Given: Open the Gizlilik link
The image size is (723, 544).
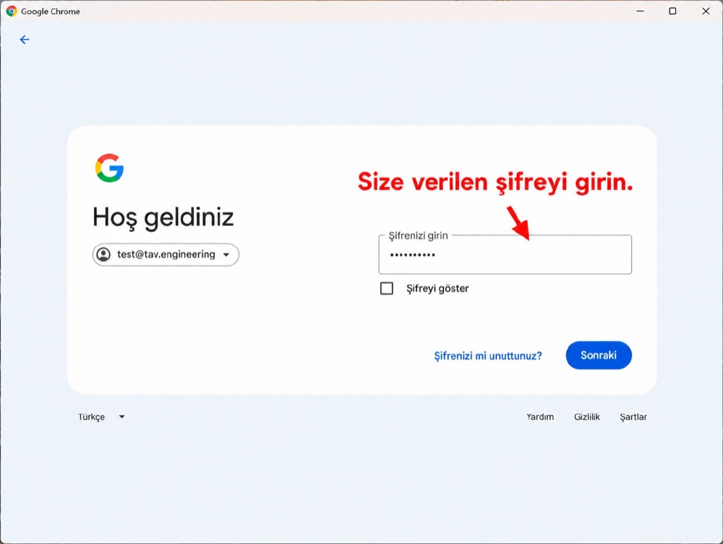Looking at the screenshot, I should pyautogui.click(x=586, y=417).
